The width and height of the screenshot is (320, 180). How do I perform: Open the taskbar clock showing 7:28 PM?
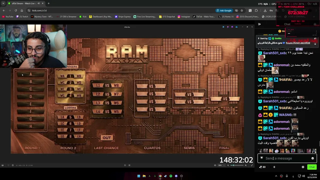click(x=313, y=176)
